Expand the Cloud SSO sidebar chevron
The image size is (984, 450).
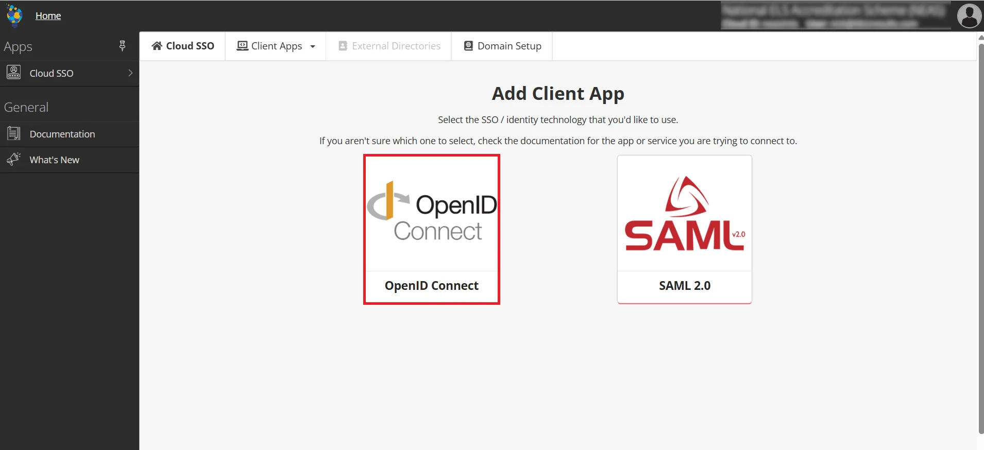[x=130, y=73]
